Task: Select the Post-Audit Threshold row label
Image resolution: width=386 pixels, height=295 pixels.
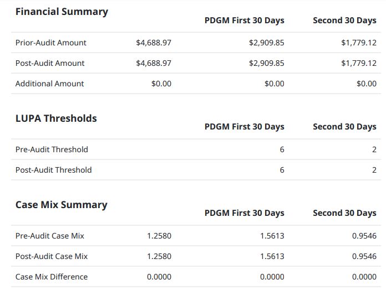Action: click(x=54, y=170)
